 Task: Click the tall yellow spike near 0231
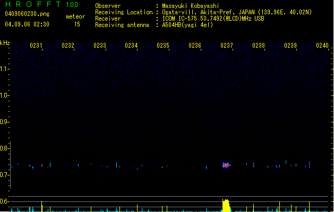click(42, 206)
